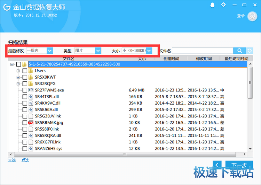Click the user avatar icon
Screen dimensions: 261x185
coord(252,16)
